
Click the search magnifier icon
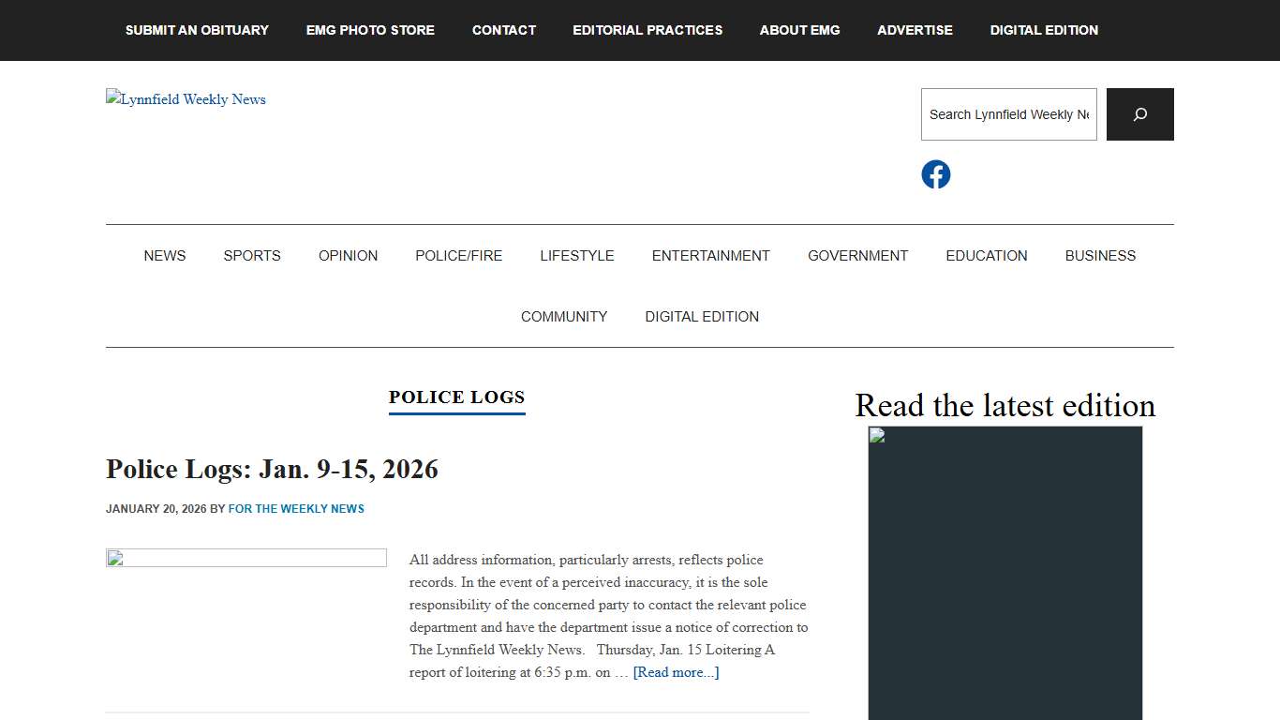click(1139, 113)
